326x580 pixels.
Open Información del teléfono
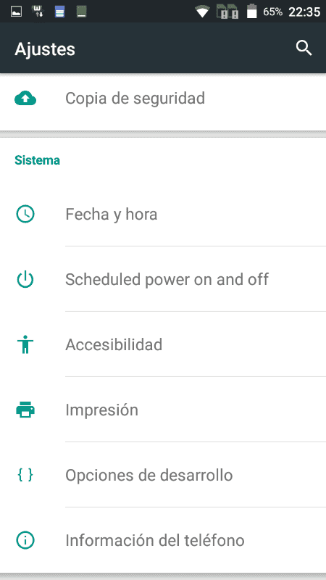pyautogui.click(x=163, y=540)
